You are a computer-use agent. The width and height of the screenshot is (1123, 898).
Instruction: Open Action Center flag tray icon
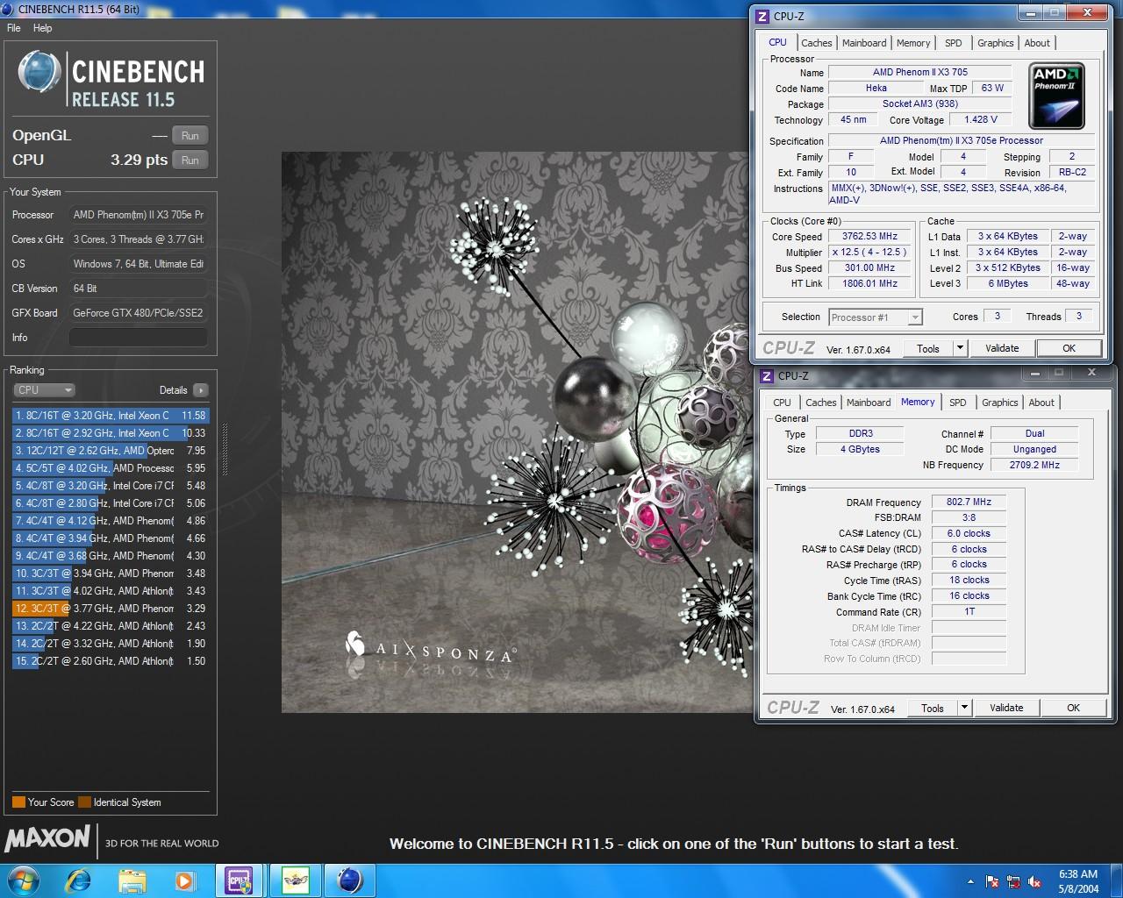click(x=992, y=881)
